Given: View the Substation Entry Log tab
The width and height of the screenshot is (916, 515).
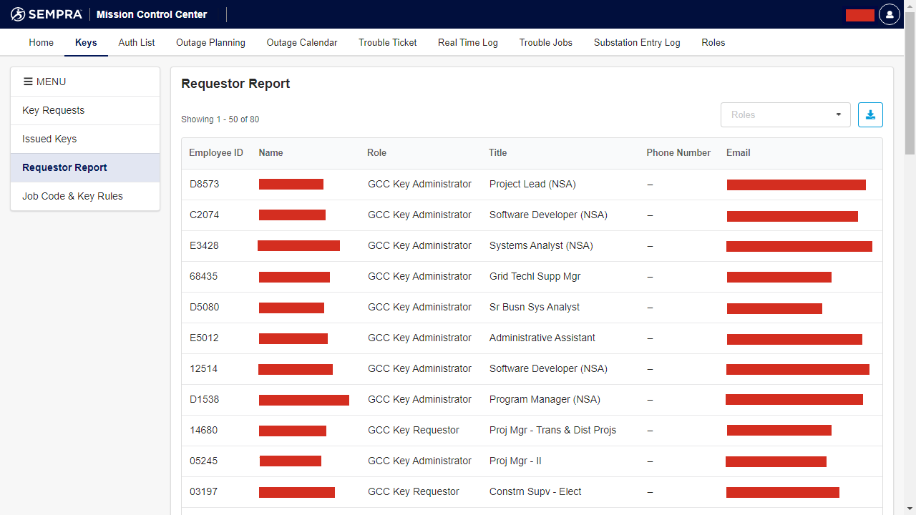Looking at the screenshot, I should 636,42.
